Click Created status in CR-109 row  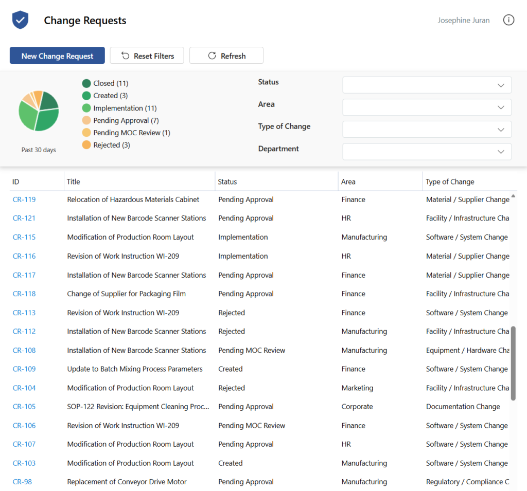coord(230,369)
